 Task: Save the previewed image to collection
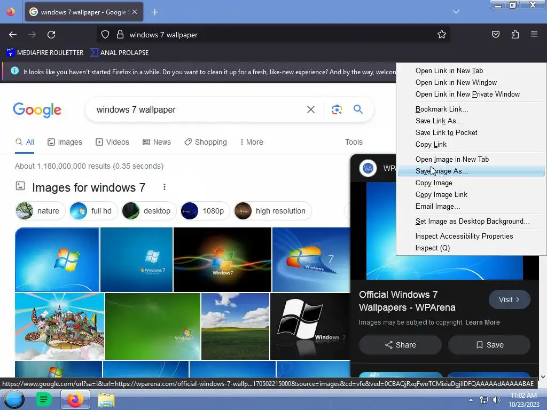pos(489,345)
